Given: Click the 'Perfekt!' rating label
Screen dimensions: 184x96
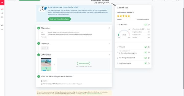Looking at the screenshot, I should 119,20.
